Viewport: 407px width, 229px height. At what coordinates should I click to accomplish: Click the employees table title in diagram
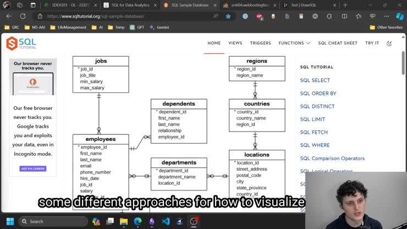(x=101, y=139)
